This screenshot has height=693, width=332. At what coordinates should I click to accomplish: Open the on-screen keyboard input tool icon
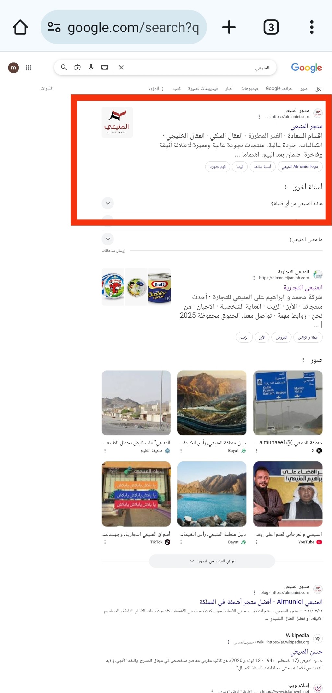click(104, 67)
